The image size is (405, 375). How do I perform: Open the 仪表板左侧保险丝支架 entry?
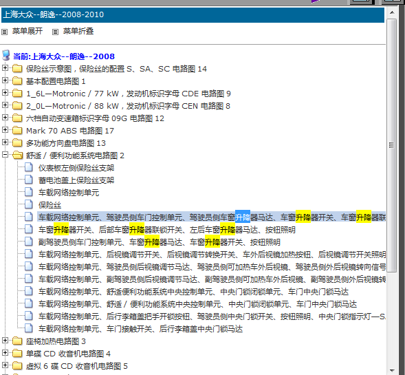[x=76, y=168]
